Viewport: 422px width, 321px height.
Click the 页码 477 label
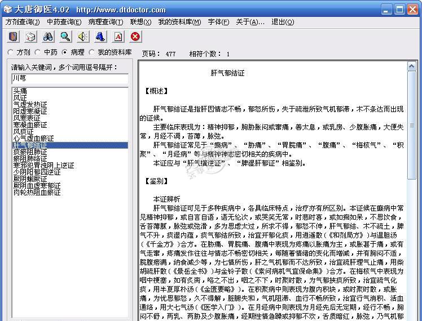point(159,54)
